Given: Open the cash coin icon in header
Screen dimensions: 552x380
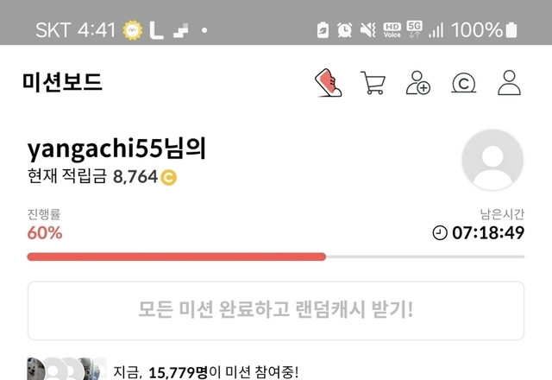Looking at the screenshot, I should (x=464, y=83).
